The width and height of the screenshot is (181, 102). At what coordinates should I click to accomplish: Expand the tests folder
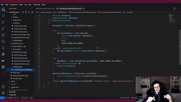coord(13,81)
